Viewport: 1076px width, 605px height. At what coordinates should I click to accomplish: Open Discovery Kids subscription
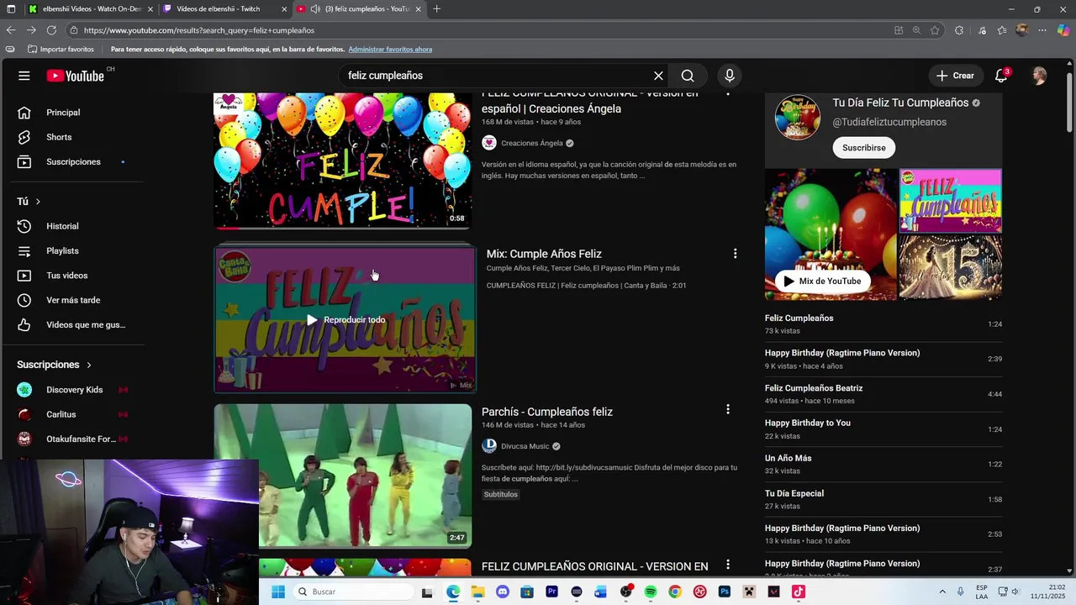point(72,390)
